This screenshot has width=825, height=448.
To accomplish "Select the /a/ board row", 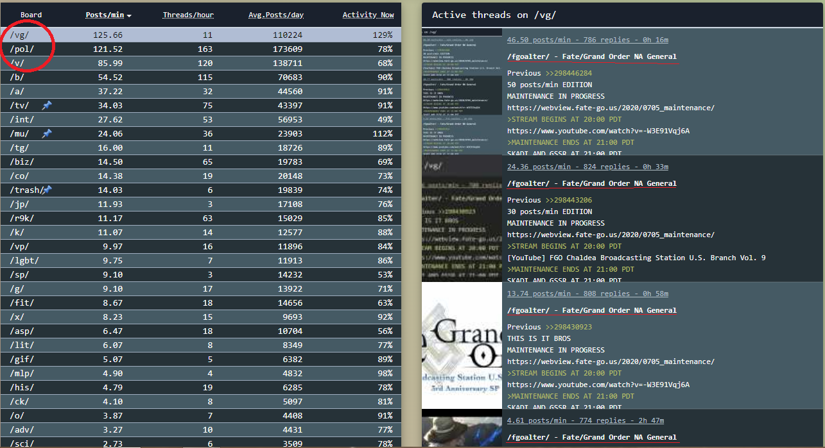I will (202, 91).
